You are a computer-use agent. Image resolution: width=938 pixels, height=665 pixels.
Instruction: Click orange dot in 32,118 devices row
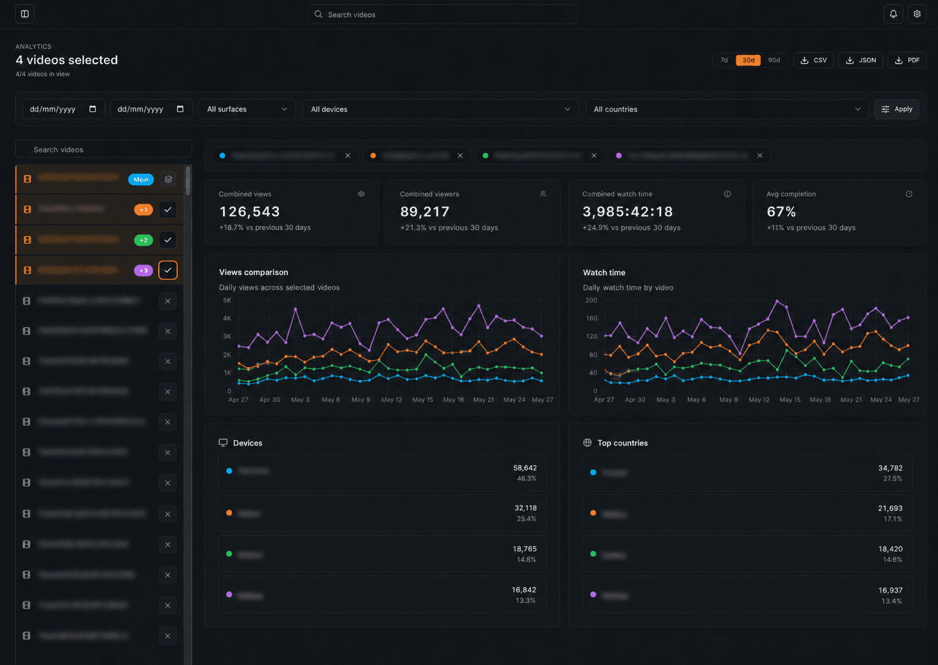click(229, 513)
